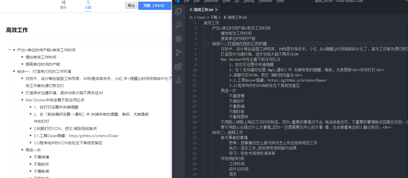Viewport: 408px width, 178px height.
Task: Open the Explorer view in VS Code
Action: 179,11
